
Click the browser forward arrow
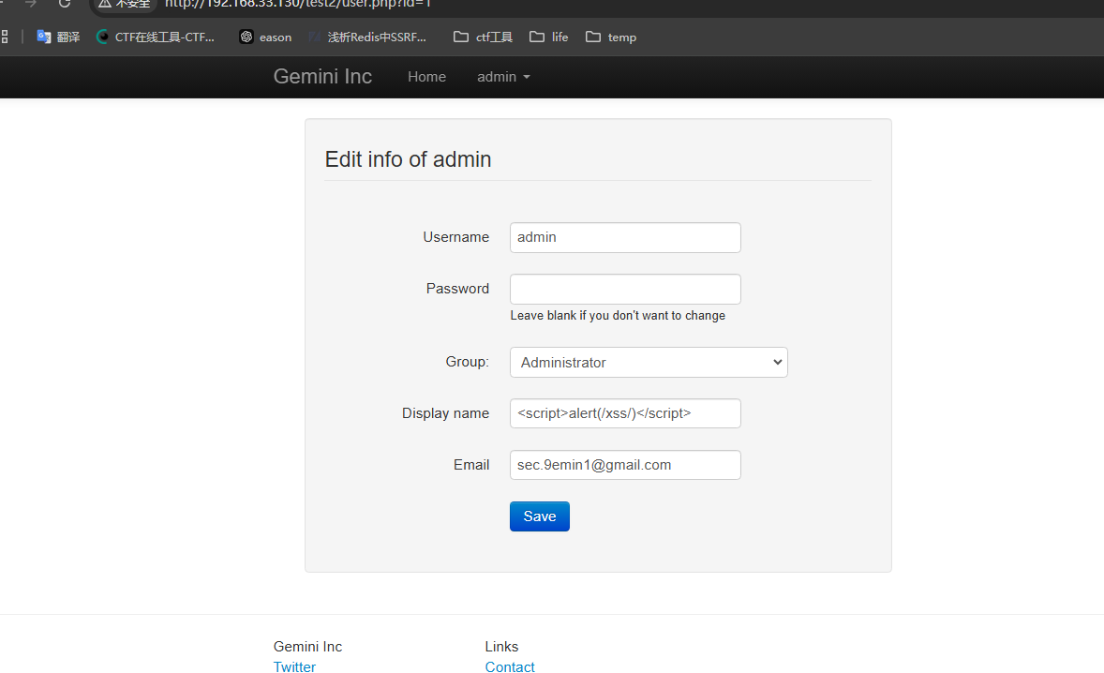pyautogui.click(x=31, y=3)
